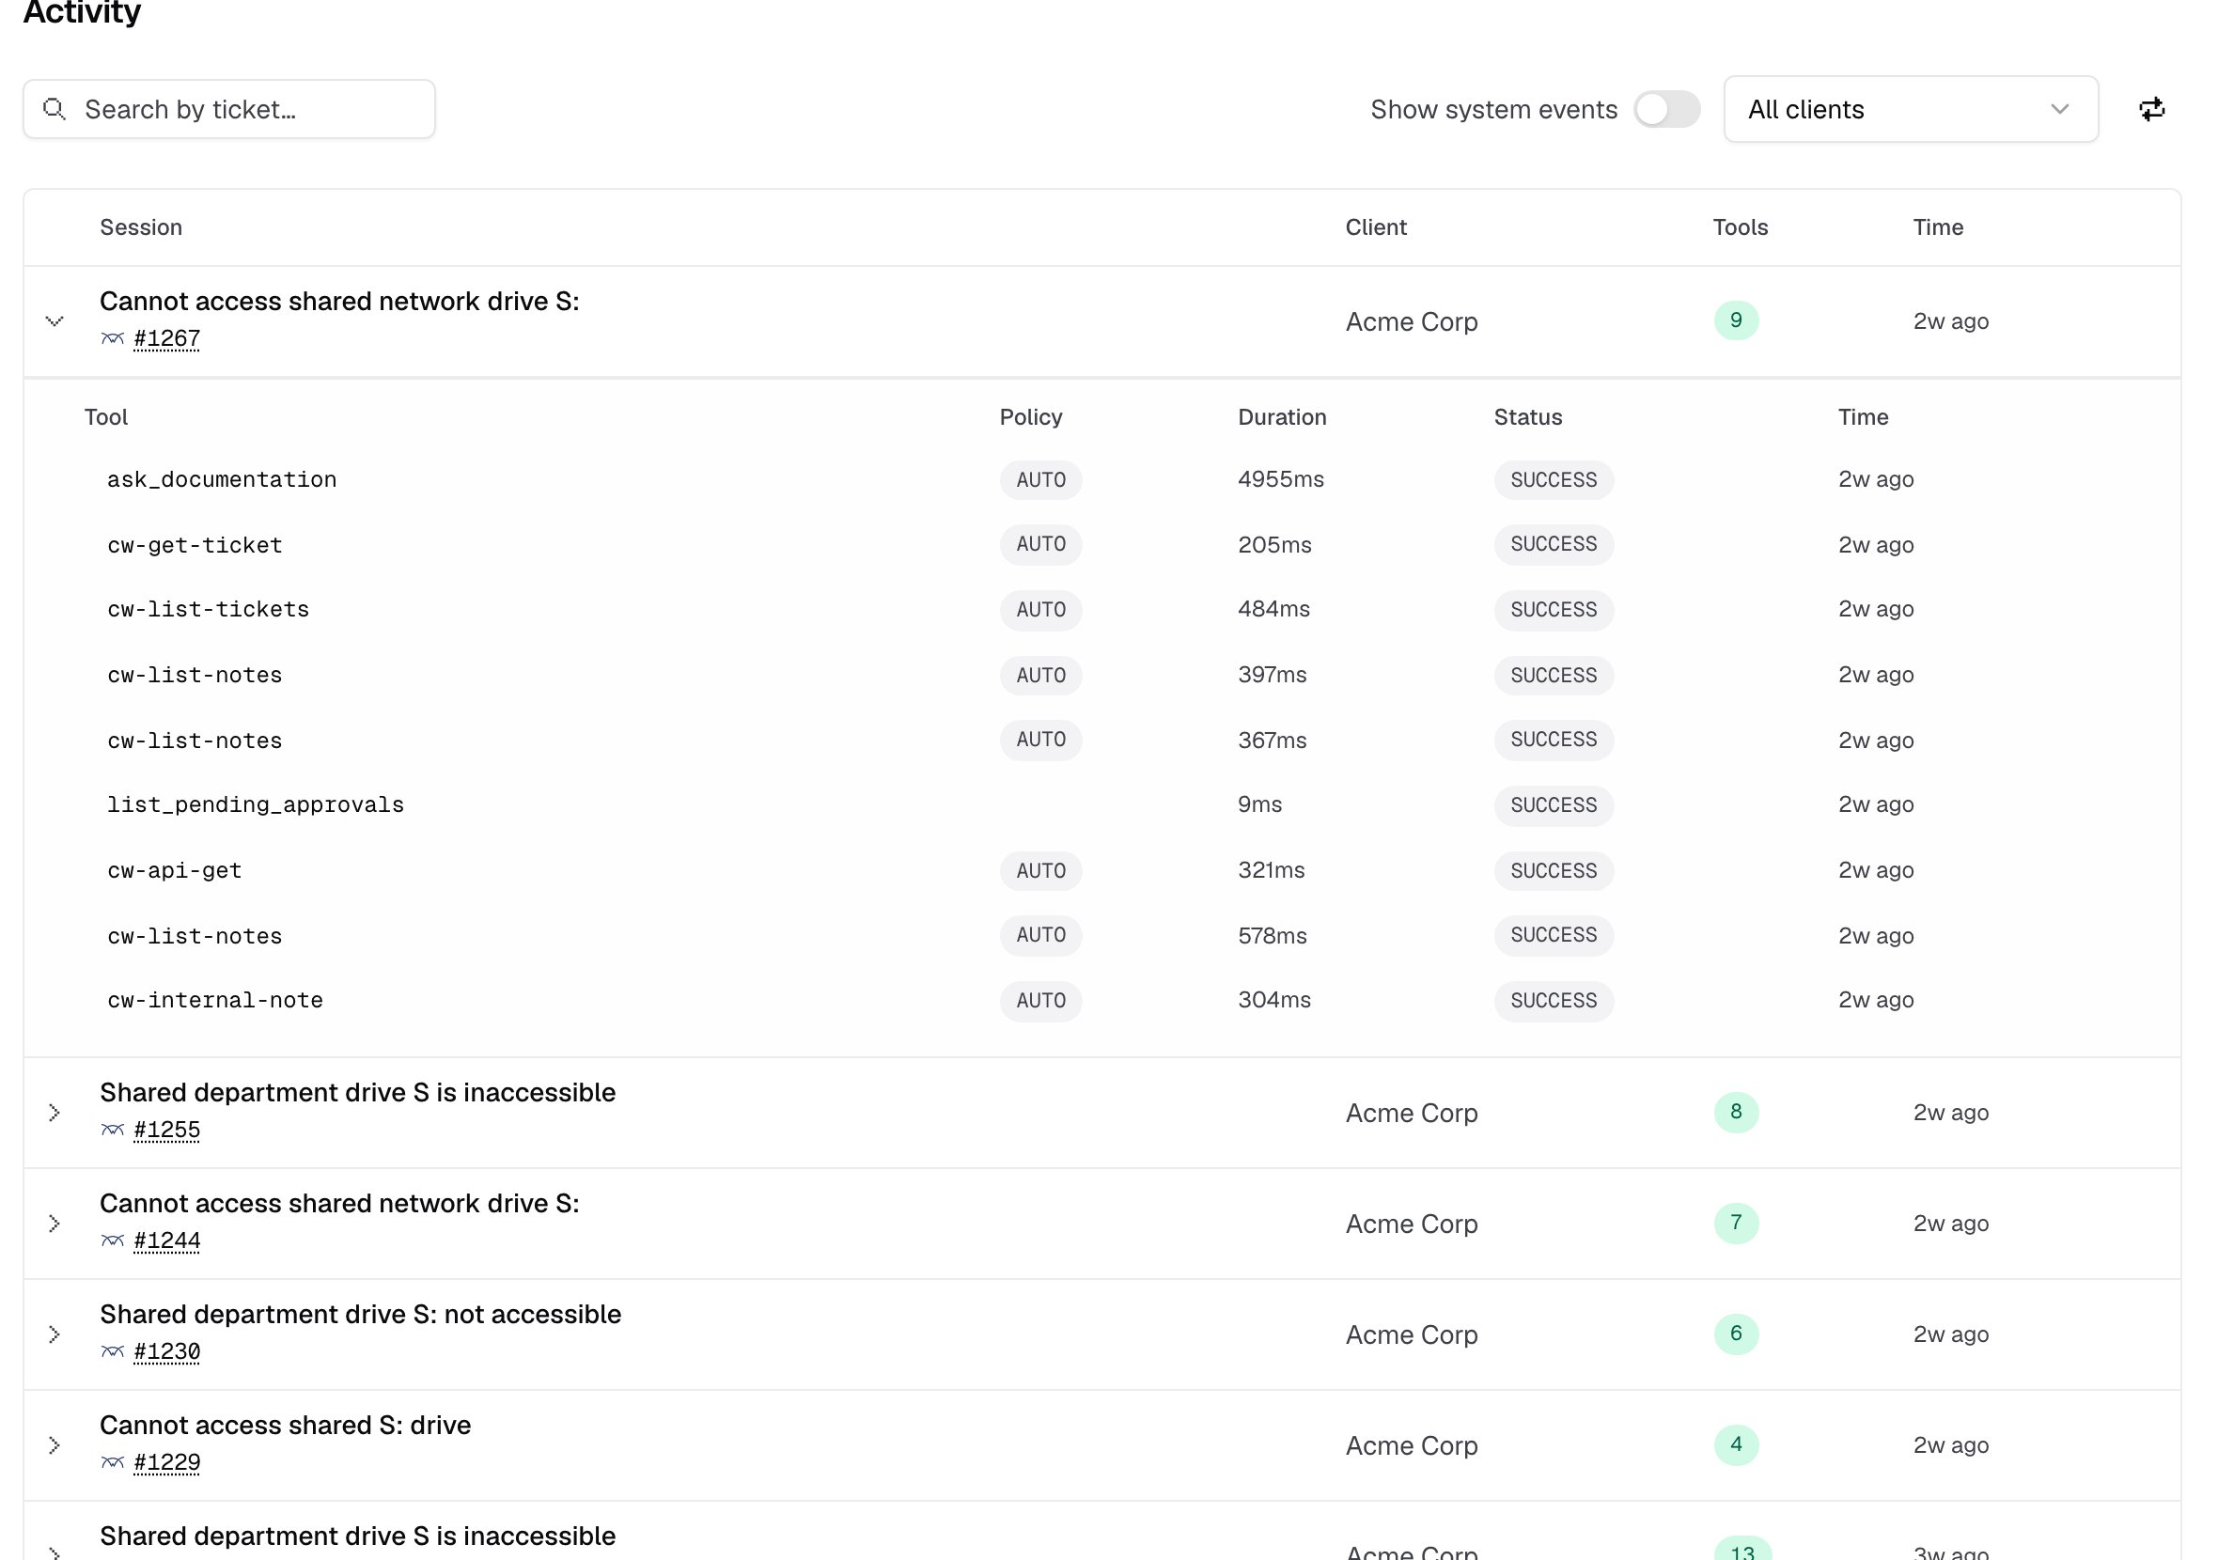The height and width of the screenshot is (1560, 2218).
Task: Click the green 7 tools badge
Action: point(1735,1223)
